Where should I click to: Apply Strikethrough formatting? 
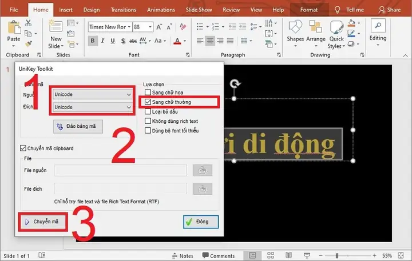coord(133,41)
